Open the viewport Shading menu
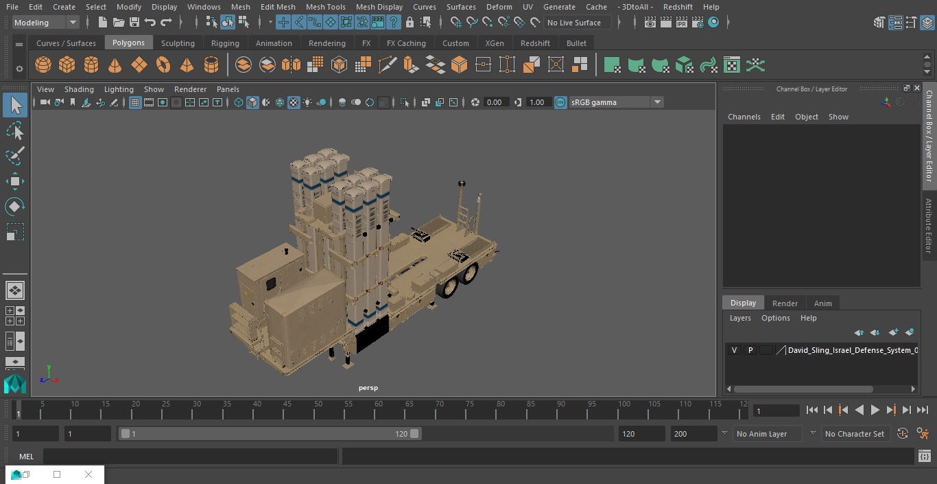This screenshot has height=484, width=937. (79, 89)
